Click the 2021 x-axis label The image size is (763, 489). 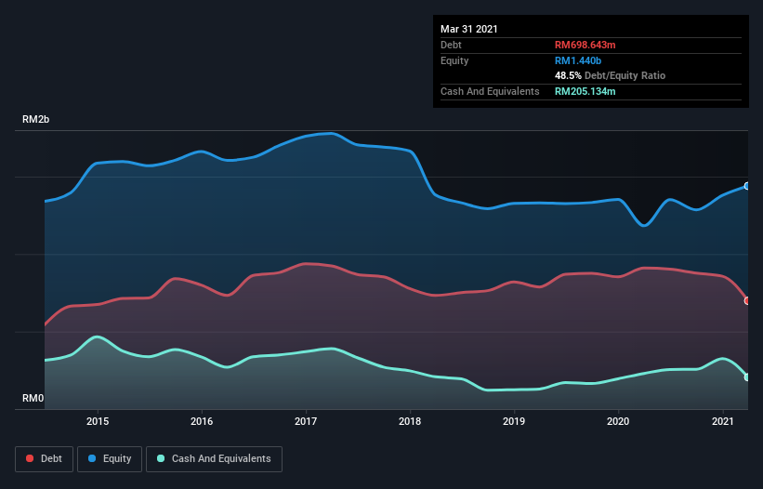[x=724, y=421]
